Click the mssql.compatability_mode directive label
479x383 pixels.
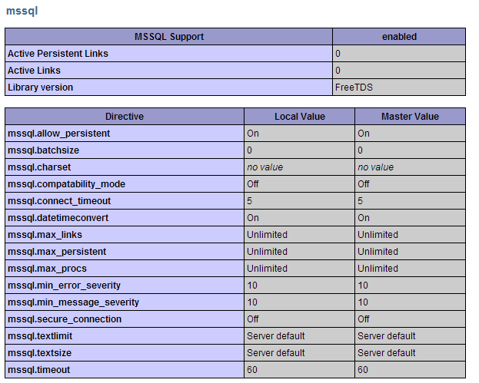tap(66, 184)
